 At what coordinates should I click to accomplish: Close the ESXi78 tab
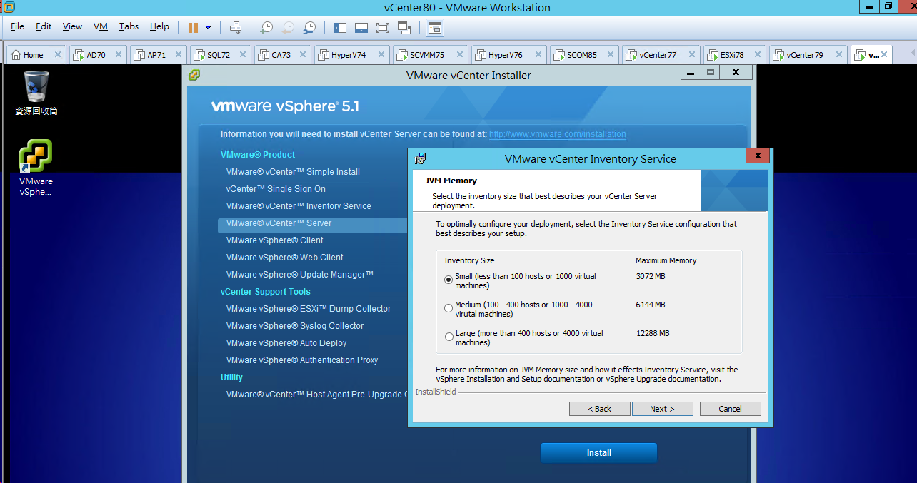coord(757,55)
